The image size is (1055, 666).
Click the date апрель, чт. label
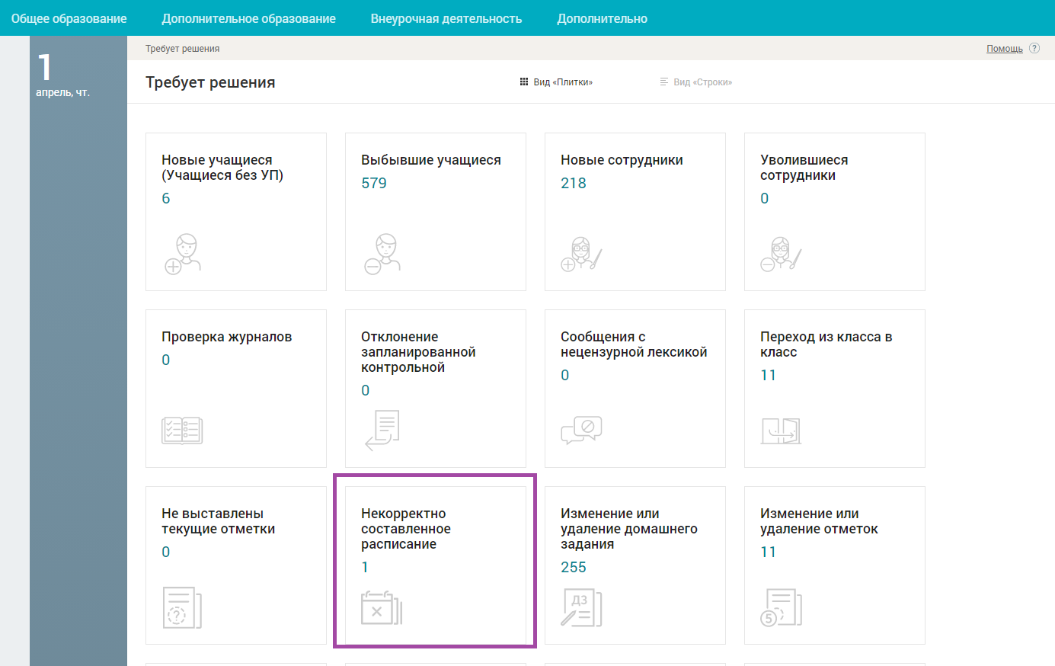(63, 92)
